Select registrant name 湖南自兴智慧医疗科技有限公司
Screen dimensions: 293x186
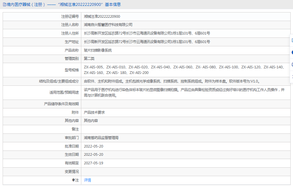(x=108, y=25)
